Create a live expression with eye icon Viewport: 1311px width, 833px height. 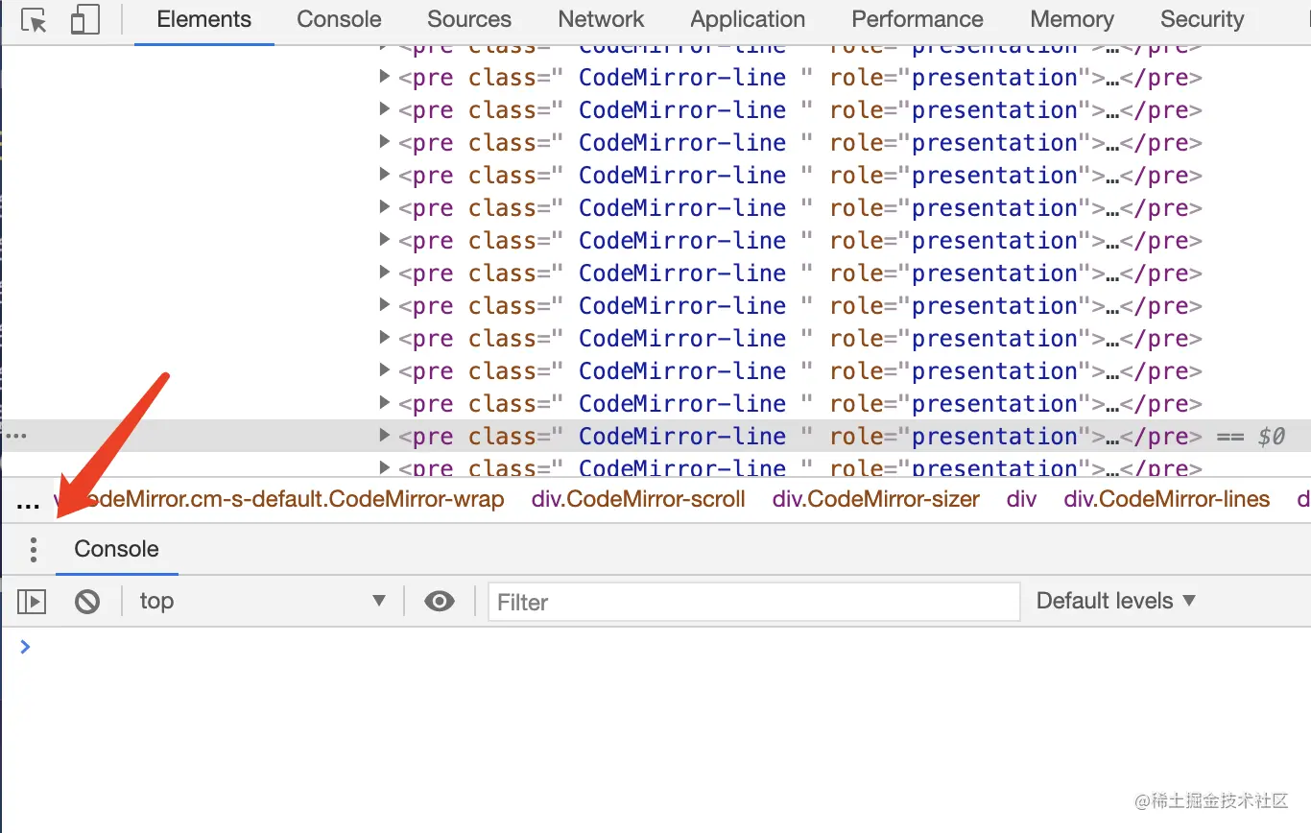point(440,602)
